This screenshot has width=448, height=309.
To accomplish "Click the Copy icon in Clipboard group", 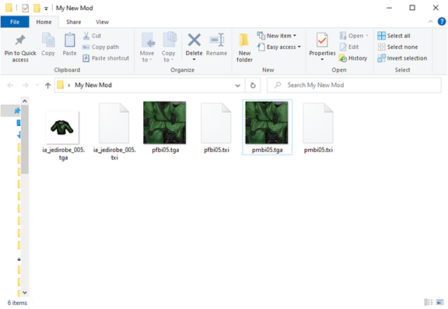I will click(48, 40).
